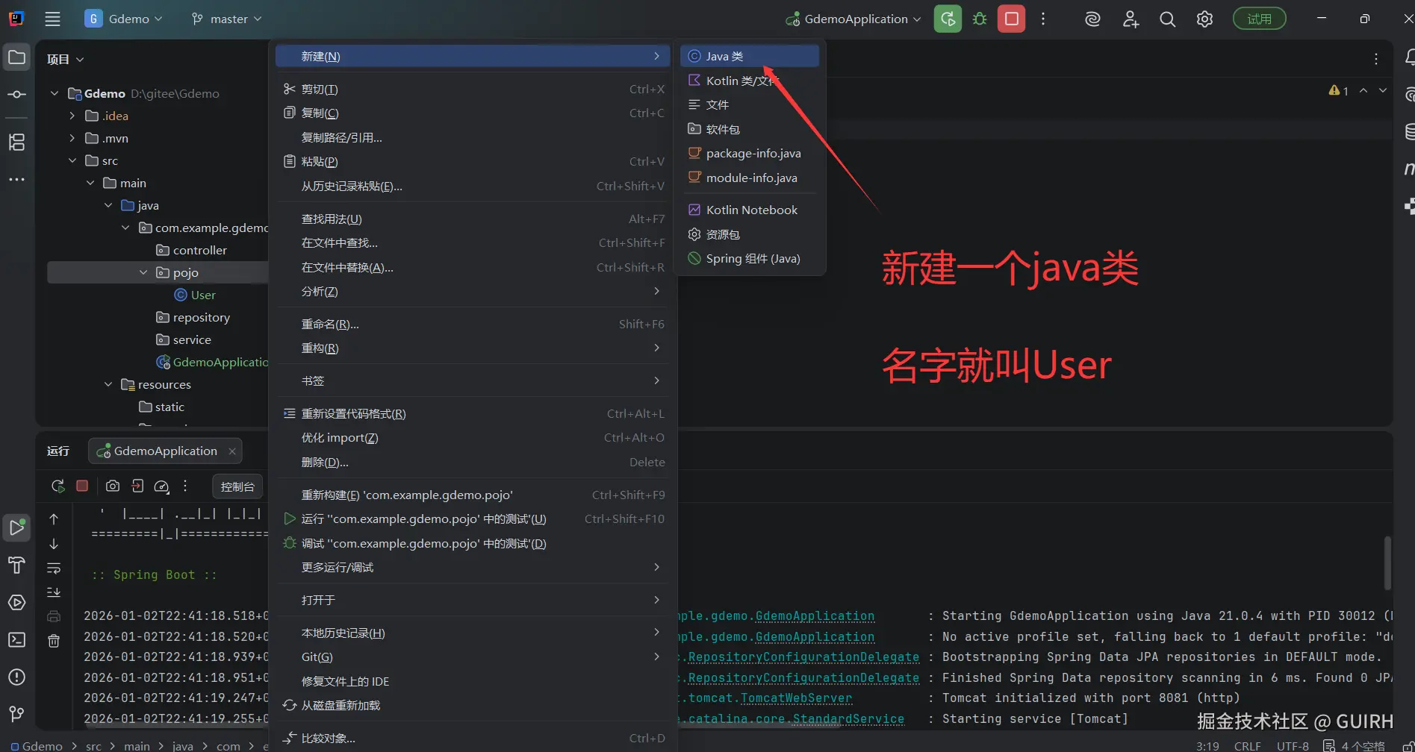Select 软件包 in the new submenu
Screen dimensions: 1415x752
coord(750,129)
